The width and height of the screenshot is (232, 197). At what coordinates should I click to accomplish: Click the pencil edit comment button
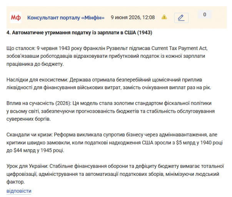click(181, 18)
